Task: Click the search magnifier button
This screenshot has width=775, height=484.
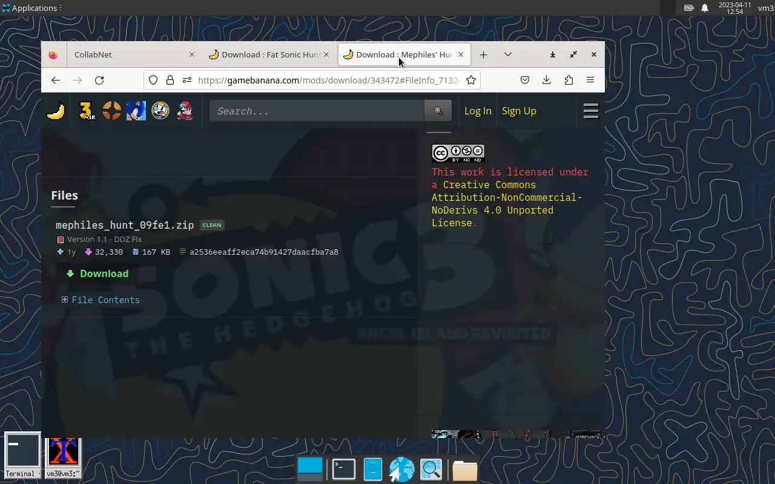Action: point(438,111)
